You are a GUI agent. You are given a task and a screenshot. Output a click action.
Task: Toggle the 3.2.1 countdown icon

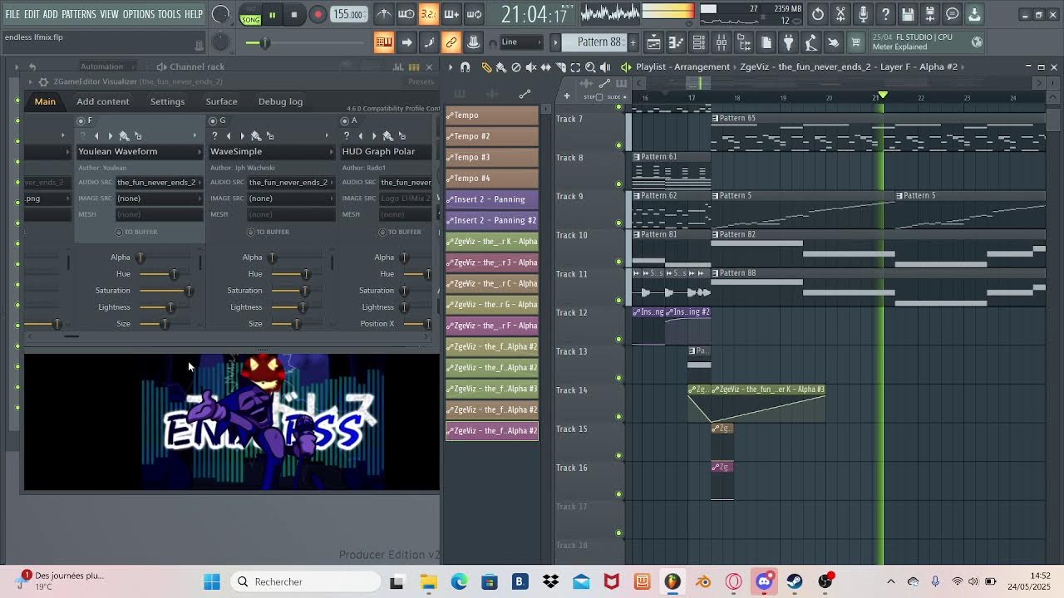(428, 14)
